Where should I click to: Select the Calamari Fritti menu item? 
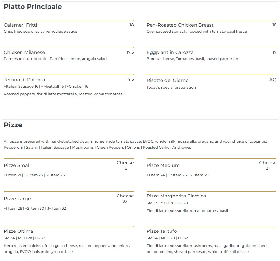21,25
